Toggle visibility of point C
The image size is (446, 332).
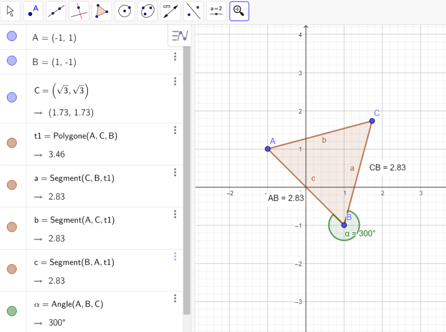(12, 97)
